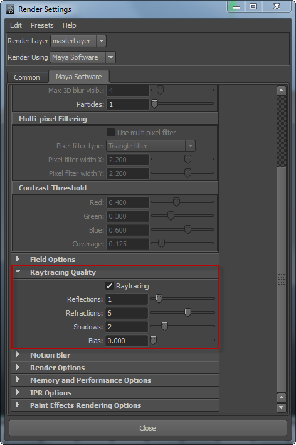The height and width of the screenshot is (445, 296).
Task: Click the Green threshold slider handle
Action: [171, 216]
